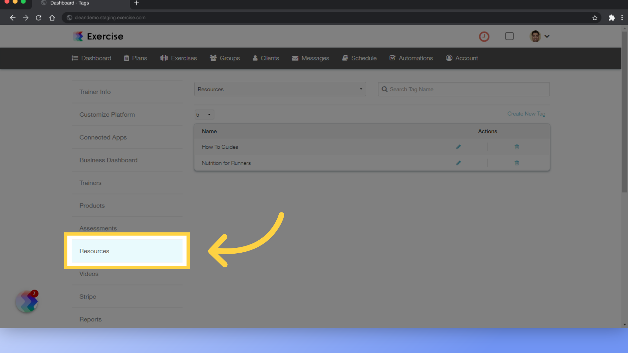Click the notification badge on the bottom-left app icon

[34, 294]
